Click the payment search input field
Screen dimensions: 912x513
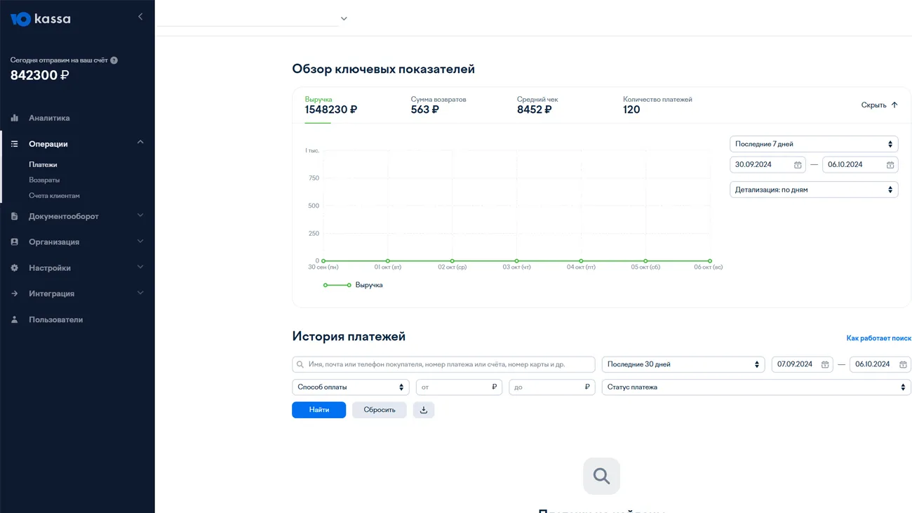pos(449,365)
